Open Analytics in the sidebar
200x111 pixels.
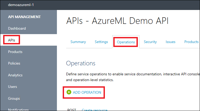15,75
